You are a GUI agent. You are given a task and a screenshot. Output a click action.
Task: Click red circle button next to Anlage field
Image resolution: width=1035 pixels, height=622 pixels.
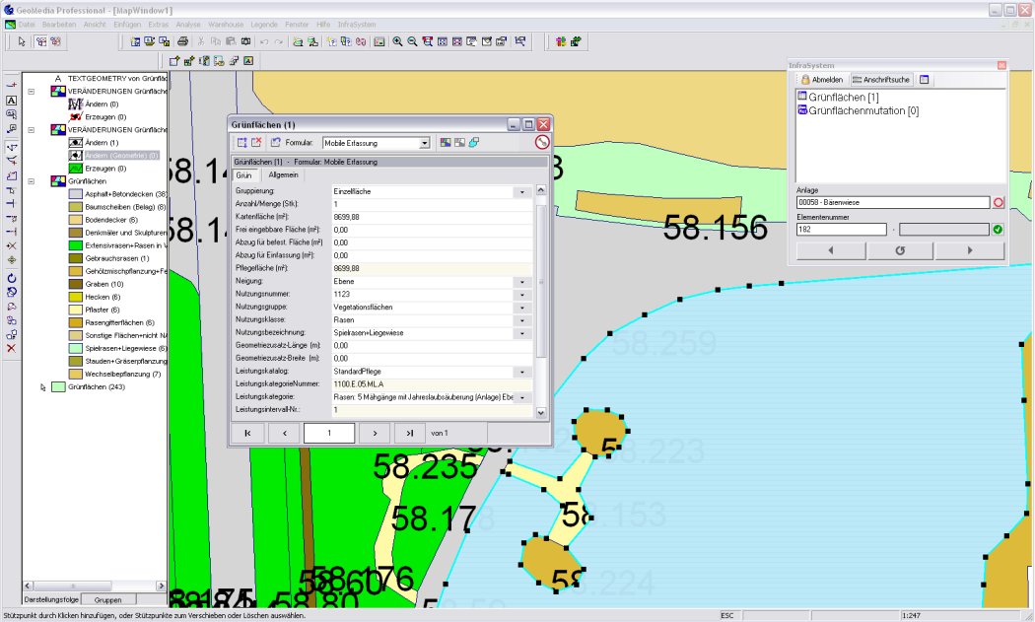click(x=998, y=203)
